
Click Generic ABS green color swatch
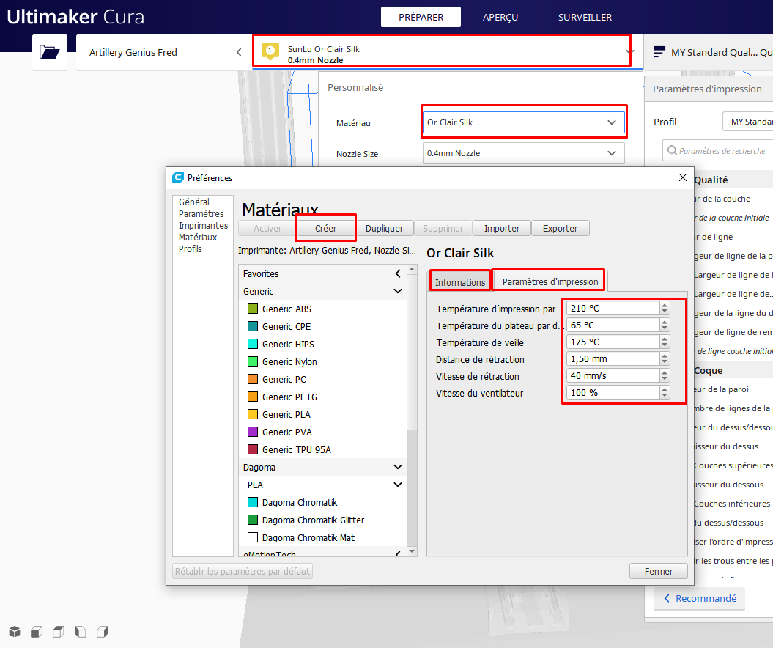[x=252, y=309]
